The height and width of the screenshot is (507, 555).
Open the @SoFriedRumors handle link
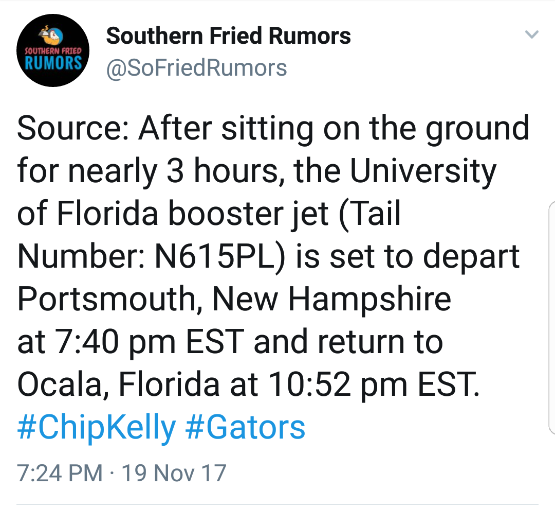196,67
